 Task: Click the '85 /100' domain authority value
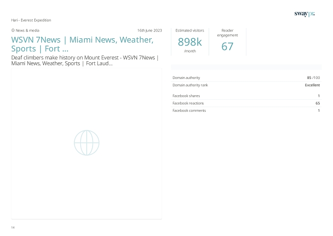[313, 78]
